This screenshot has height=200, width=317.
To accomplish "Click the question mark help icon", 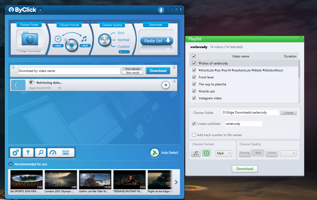I will pos(28,153).
